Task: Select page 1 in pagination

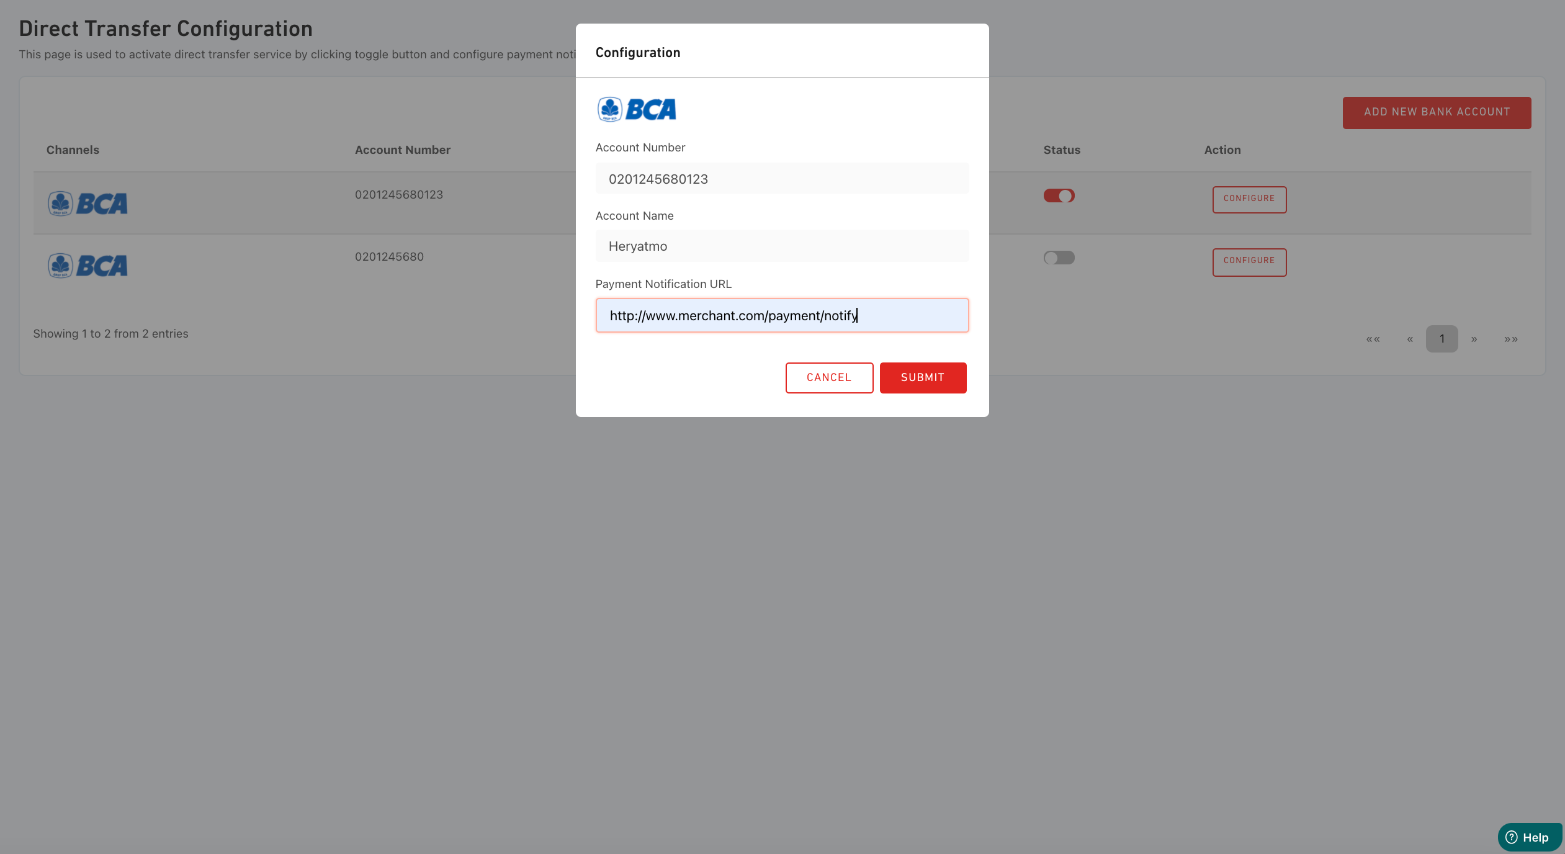Action: [1442, 339]
